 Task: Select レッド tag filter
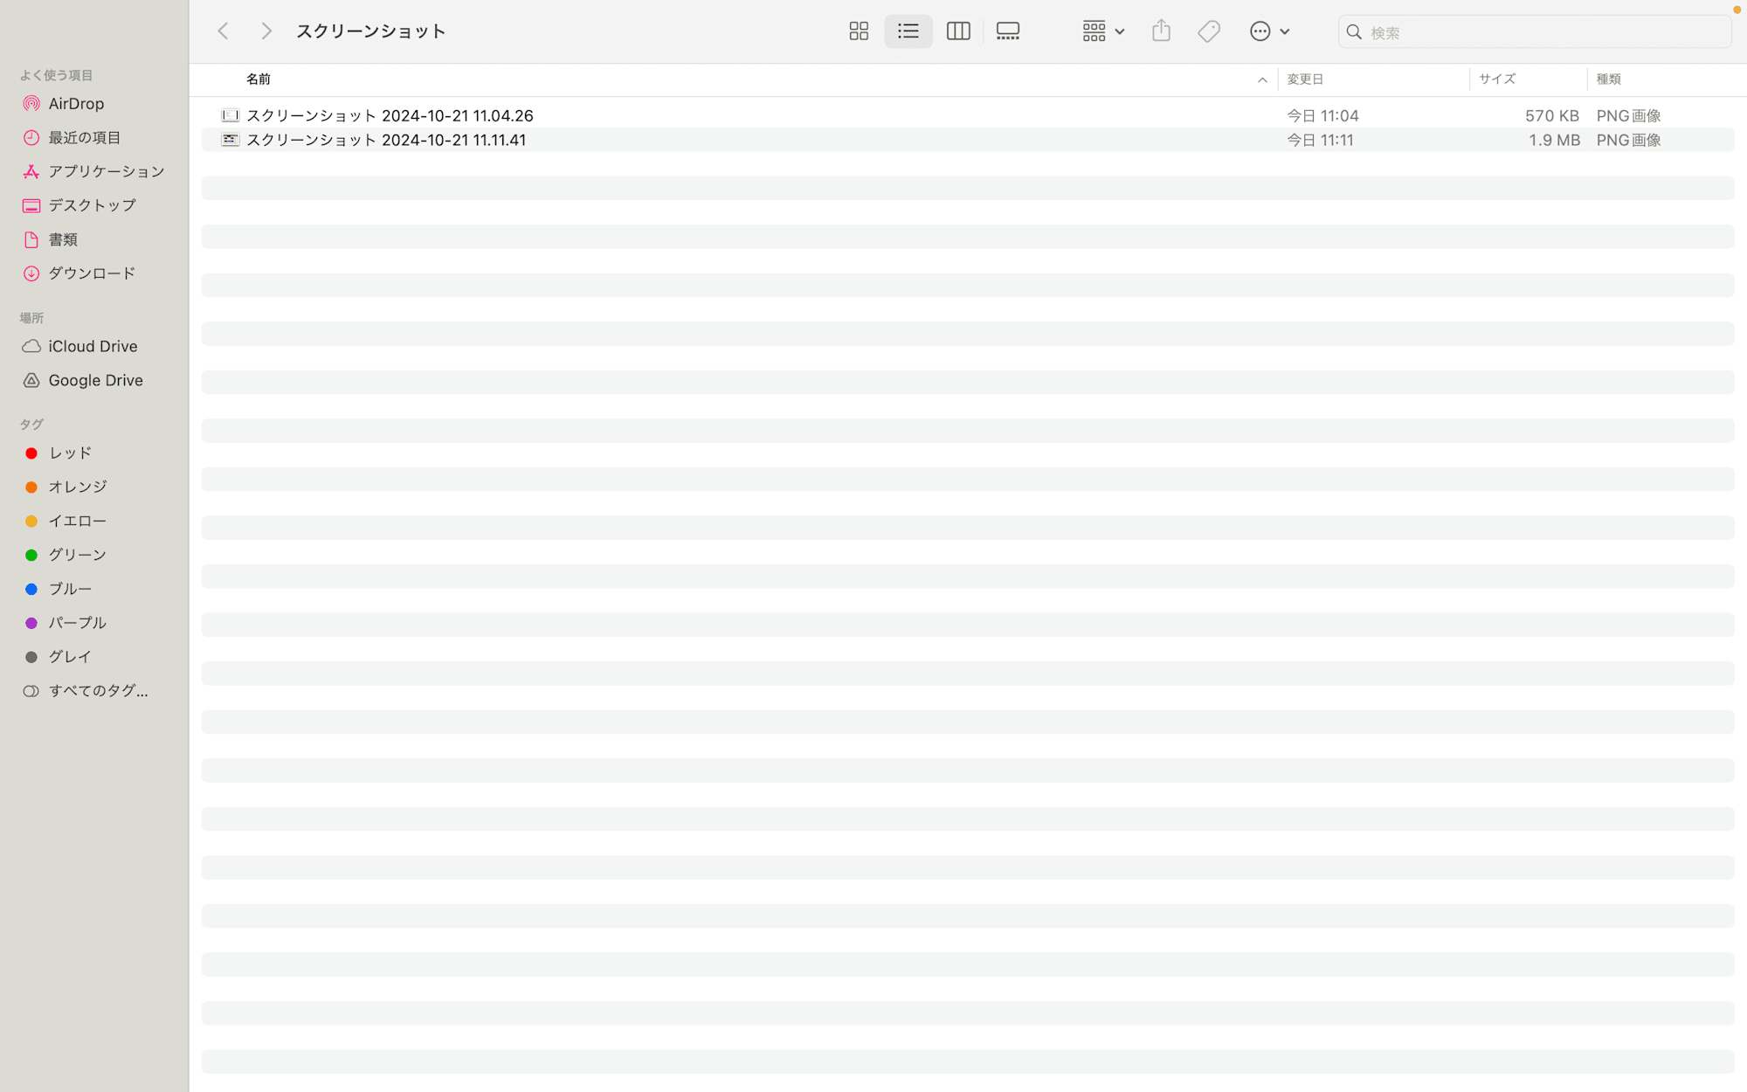click(69, 453)
